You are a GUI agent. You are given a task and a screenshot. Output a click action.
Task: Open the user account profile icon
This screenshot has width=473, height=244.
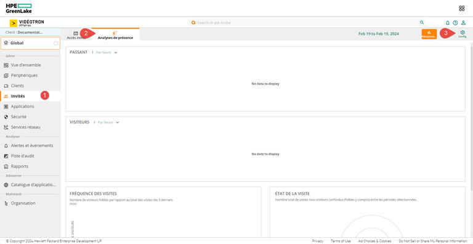(x=463, y=23)
